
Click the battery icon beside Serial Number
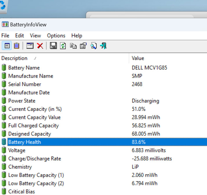coord(4,84)
